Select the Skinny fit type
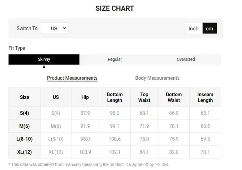The image size is (242, 170). pos(44,59)
